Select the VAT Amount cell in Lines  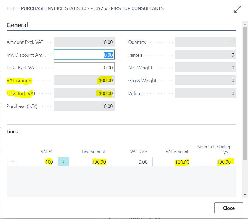[x=173, y=162]
